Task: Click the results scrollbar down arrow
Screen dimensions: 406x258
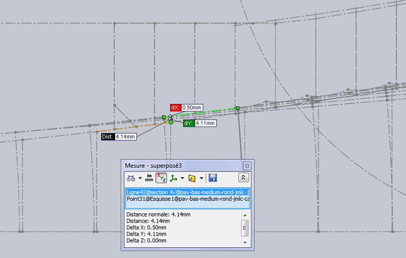Action: tap(245, 242)
